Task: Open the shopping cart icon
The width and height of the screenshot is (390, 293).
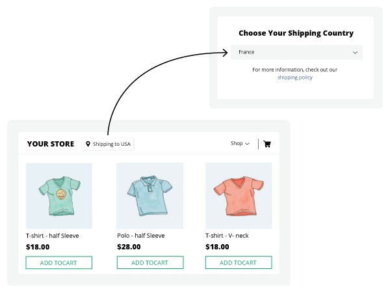Action: [267, 144]
